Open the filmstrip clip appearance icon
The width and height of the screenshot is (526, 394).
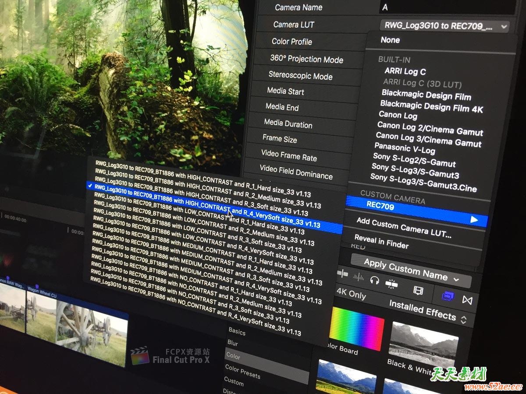(418, 290)
